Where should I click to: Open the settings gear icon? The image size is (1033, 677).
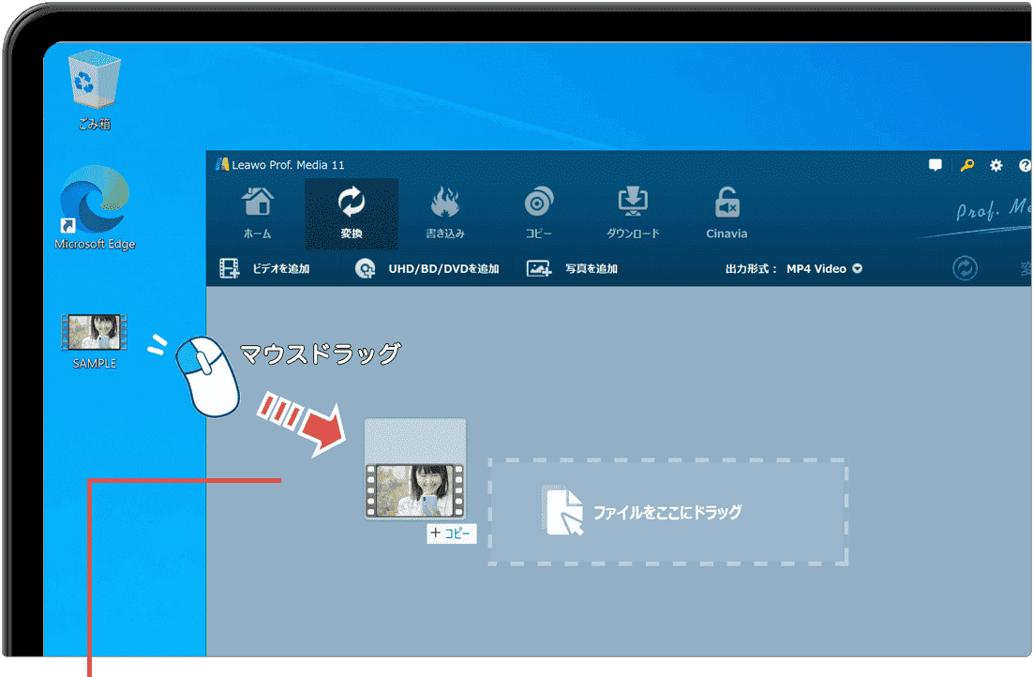[x=996, y=165]
